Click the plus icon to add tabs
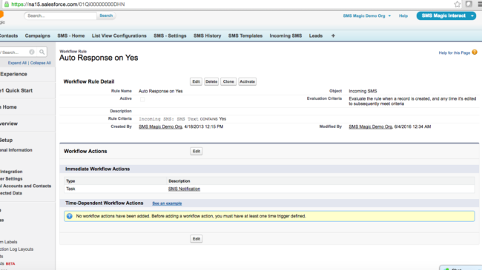 pyautogui.click(x=333, y=36)
